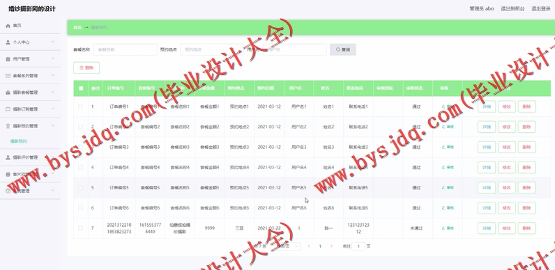
Task: Click the 联系电话1 cell
Action: pyautogui.click(x=358, y=106)
